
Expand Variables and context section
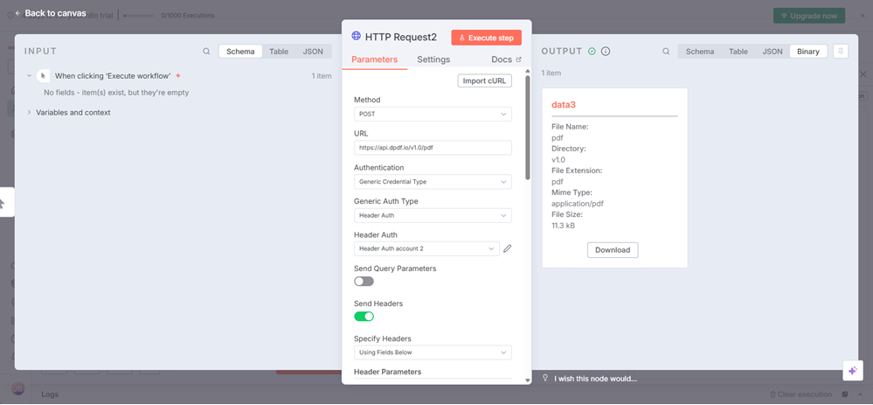30,113
